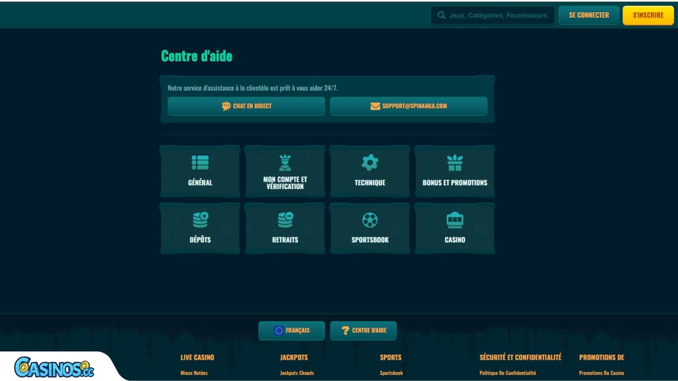Follow the Promotions Du Casino link

coord(602,373)
